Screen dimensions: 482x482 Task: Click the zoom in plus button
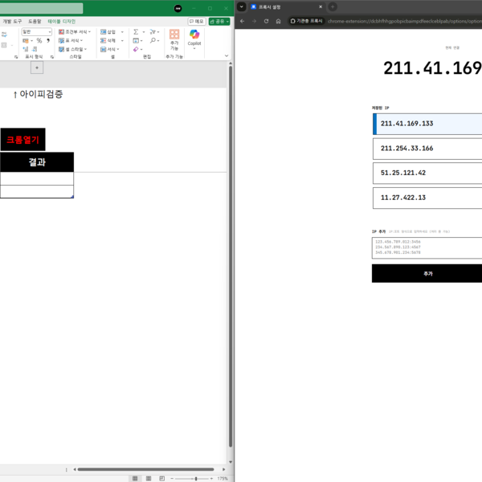point(211,479)
